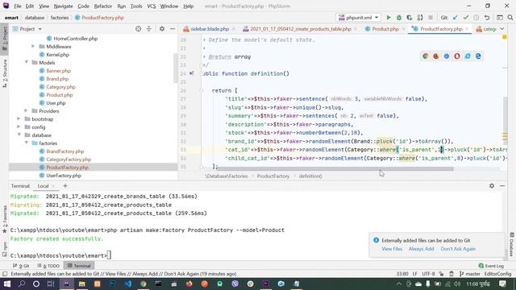
Task: Update project via Git blue arrow
Action: click(456, 18)
